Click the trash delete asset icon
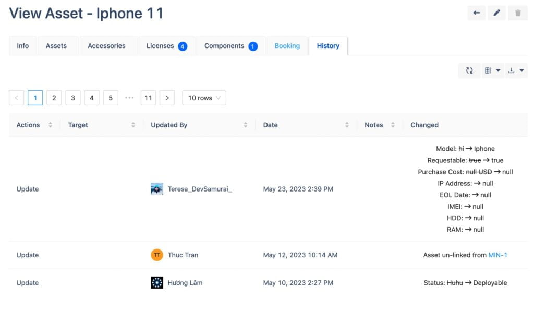The width and height of the screenshot is (534, 334). 517,13
